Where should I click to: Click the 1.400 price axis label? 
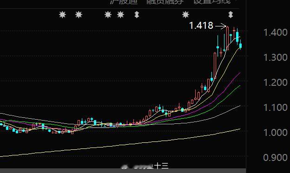pos(275,32)
